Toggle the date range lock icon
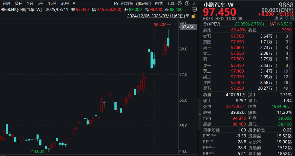The image size is (295, 156). coord(193,16)
